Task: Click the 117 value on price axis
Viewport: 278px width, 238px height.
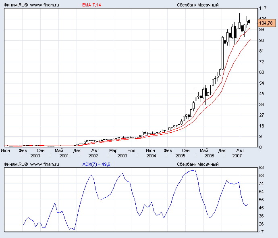Action: pos(263,8)
